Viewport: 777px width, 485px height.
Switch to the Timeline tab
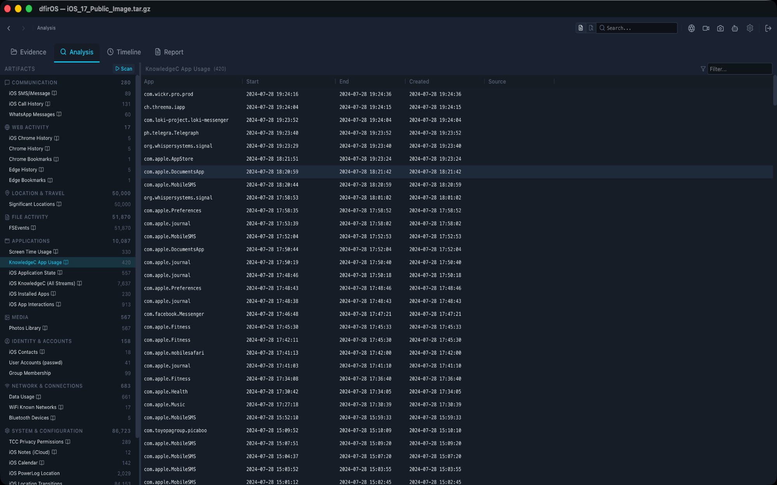point(124,52)
